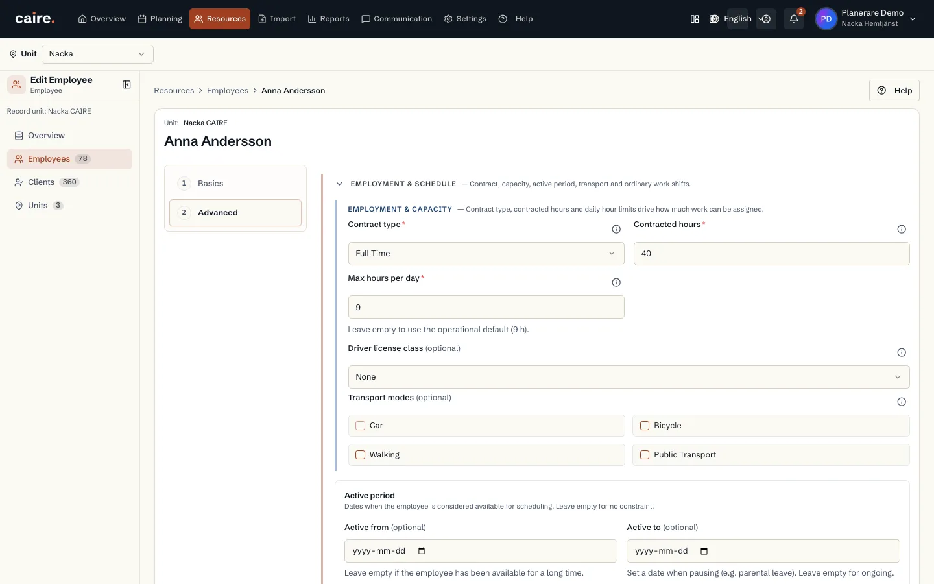Open Units in the sidebar
Viewport: 934px width, 584px height.
tap(69, 206)
